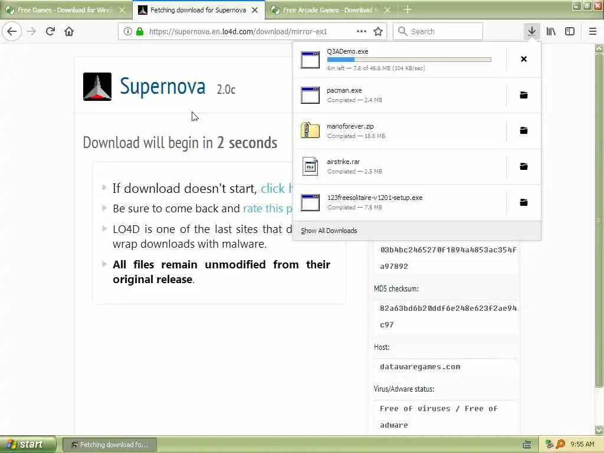604x453 pixels.
Task: Click Fetching download taskbar button
Action: click(x=109, y=445)
